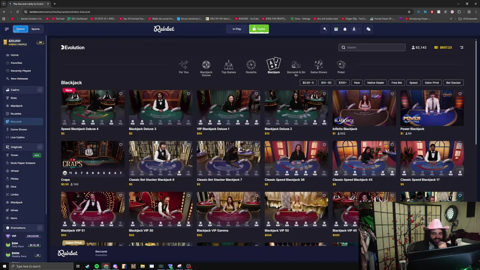This screenshot has height=270, width=480.
Task: Open Recently Played in the sidebar
Action: pos(21,71)
